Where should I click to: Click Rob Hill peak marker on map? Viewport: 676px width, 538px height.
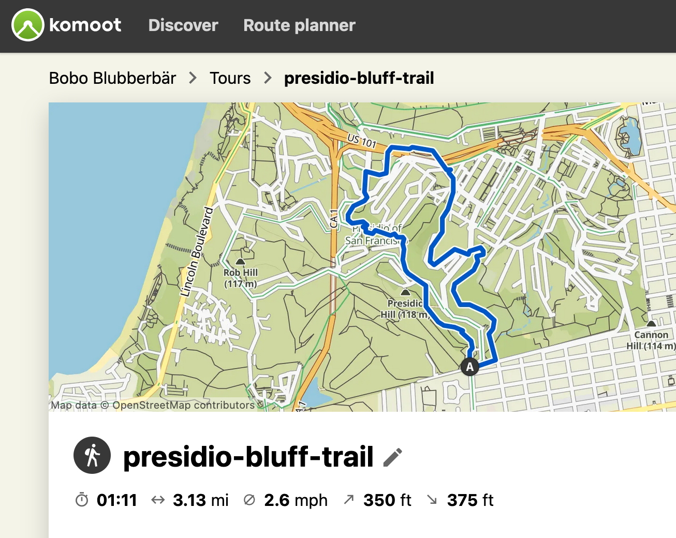coord(240,262)
